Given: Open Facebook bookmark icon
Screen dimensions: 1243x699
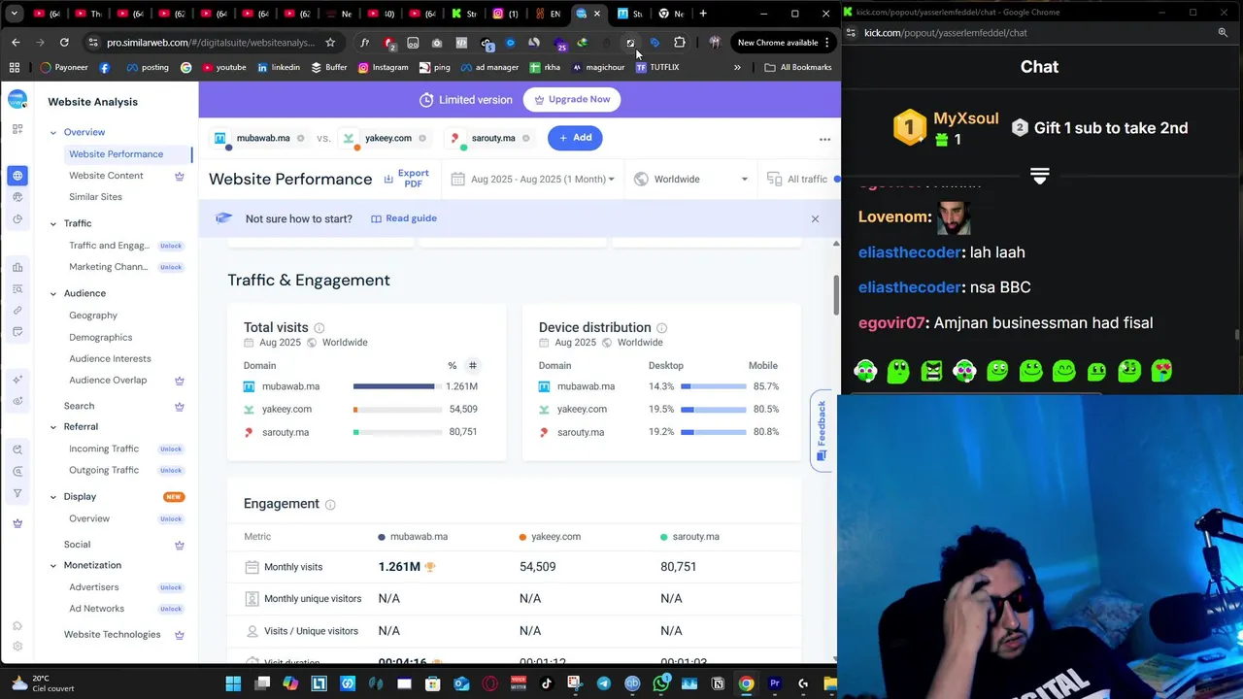Looking at the screenshot, I should click(105, 67).
